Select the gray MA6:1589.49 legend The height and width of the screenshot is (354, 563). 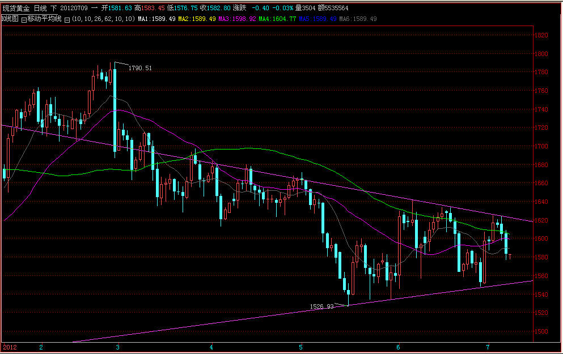pyautogui.click(x=358, y=19)
